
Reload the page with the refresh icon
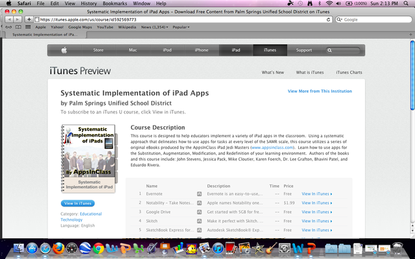coord(329,19)
